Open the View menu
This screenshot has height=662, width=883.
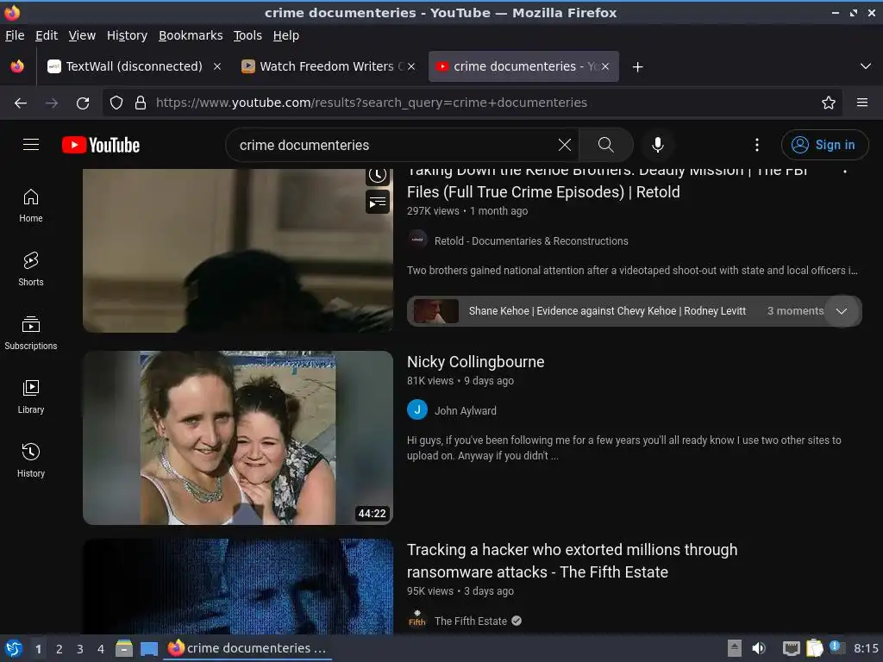click(82, 35)
